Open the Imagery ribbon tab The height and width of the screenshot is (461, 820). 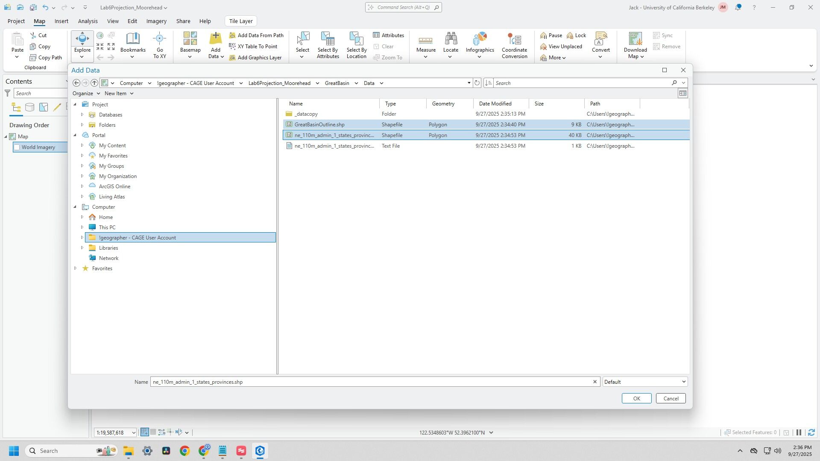click(156, 21)
